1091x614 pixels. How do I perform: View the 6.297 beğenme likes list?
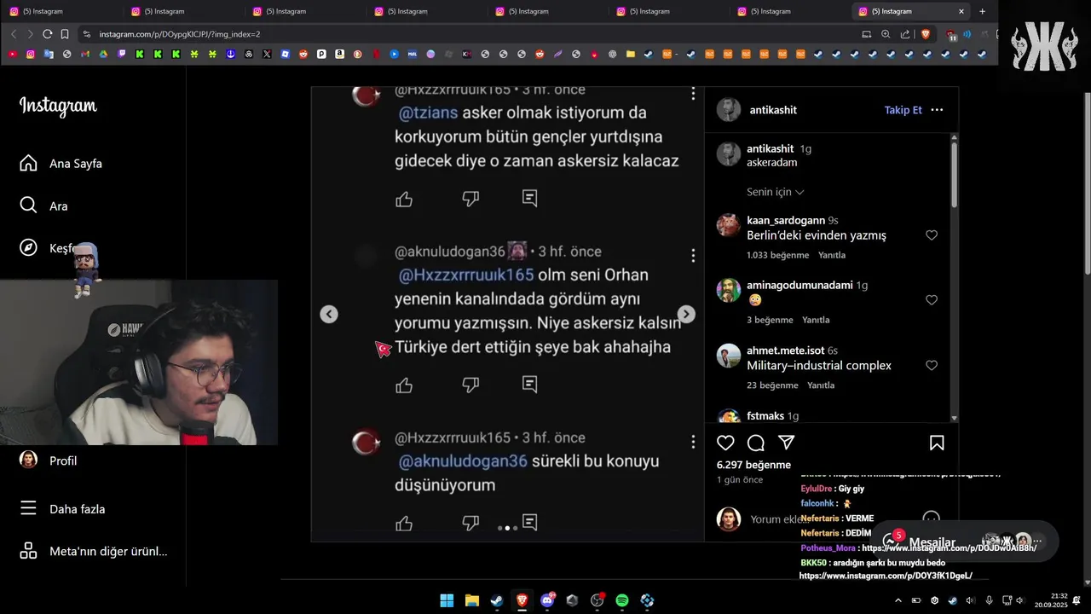click(753, 465)
